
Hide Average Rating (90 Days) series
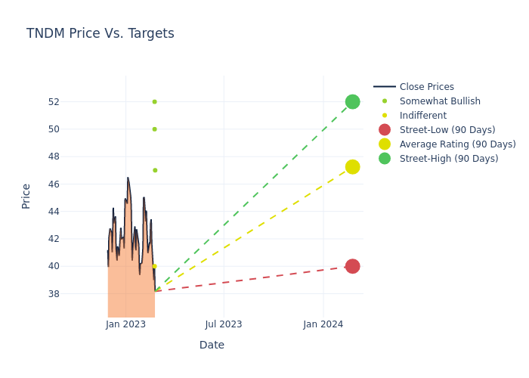coord(457,144)
